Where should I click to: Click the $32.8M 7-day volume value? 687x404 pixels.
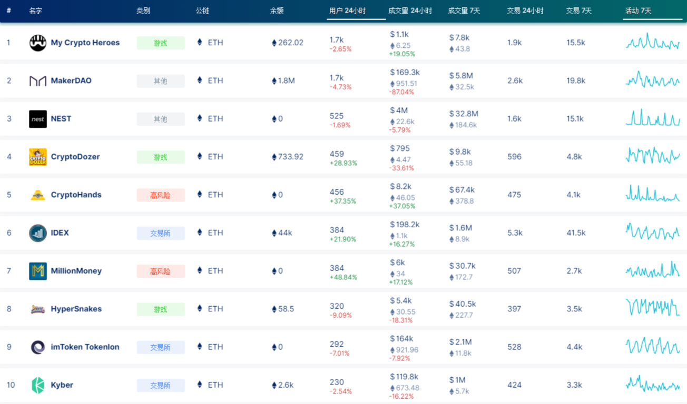(x=464, y=114)
